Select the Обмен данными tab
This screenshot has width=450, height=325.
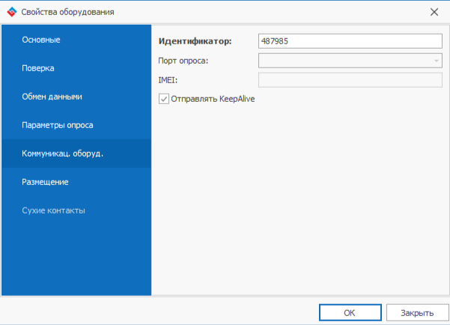coord(52,97)
